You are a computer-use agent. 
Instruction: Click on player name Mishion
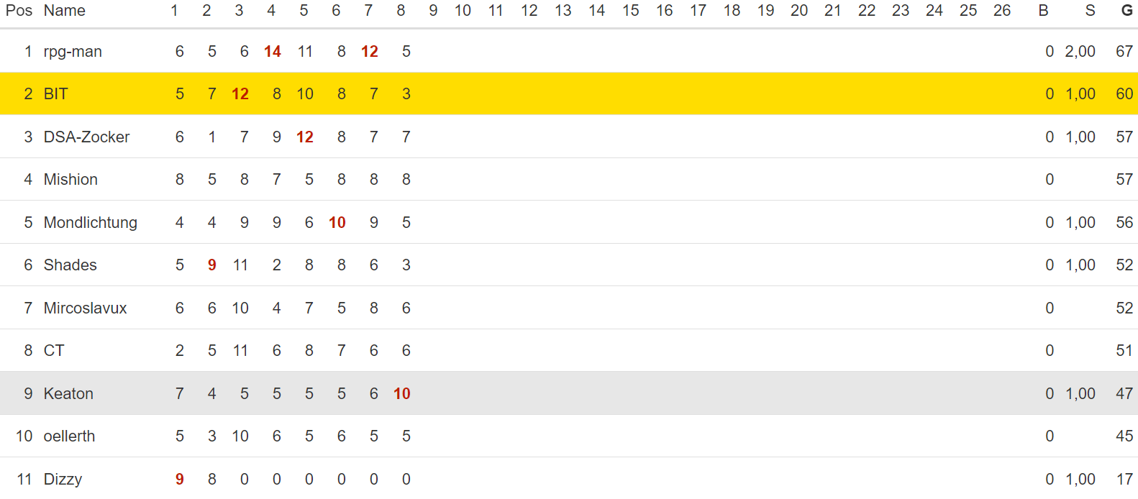70,180
